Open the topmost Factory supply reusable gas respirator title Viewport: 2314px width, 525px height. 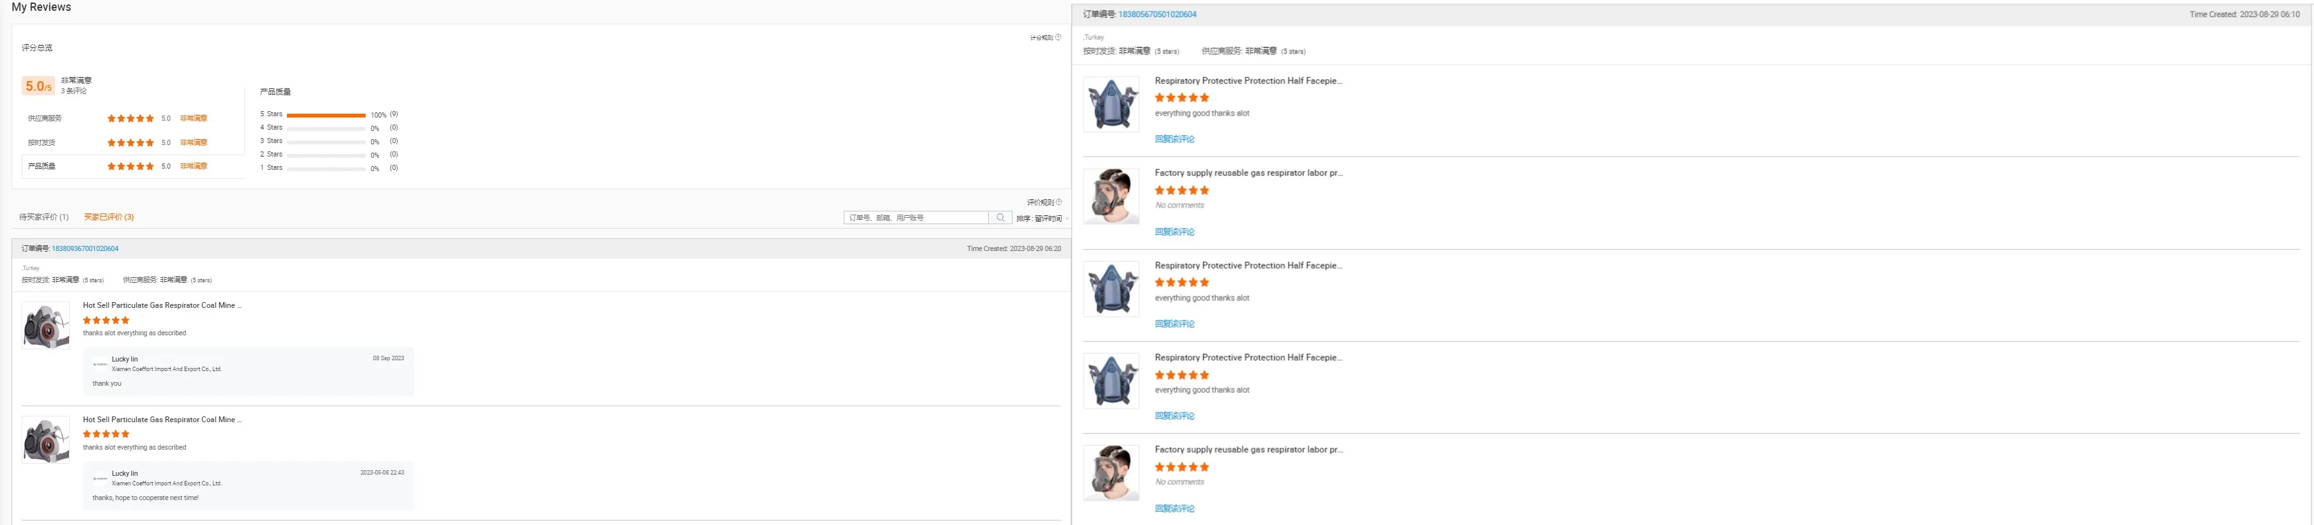pyautogui.click(x=1248, y=173)
